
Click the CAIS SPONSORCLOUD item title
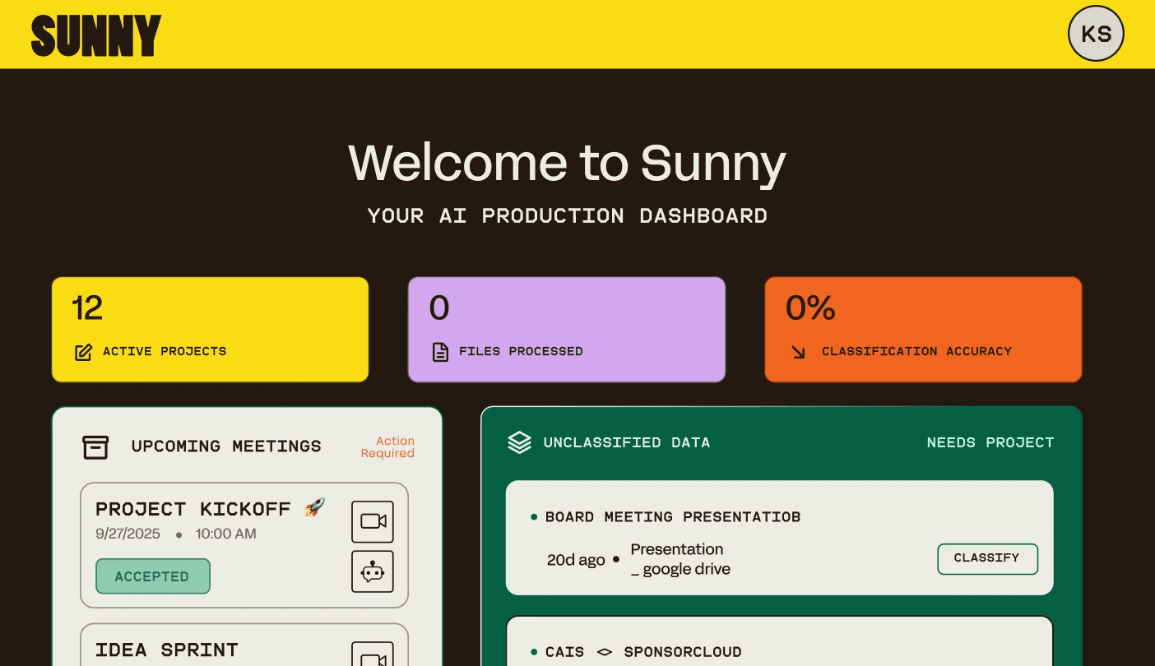click(x=643, y=652)
